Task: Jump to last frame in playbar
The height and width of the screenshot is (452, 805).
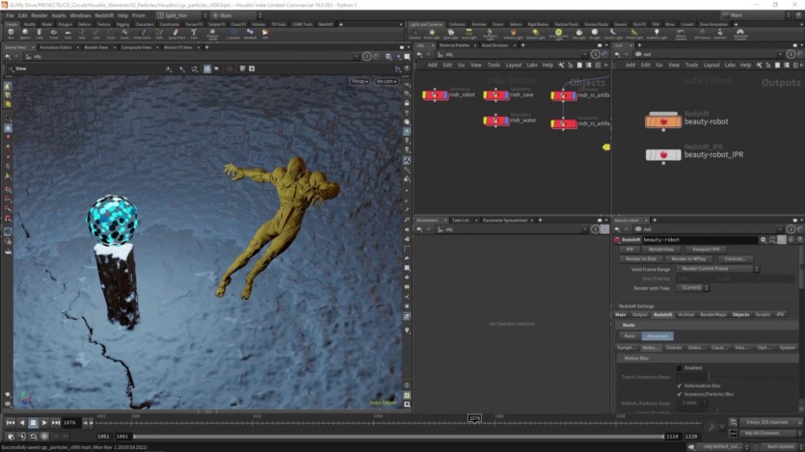Action: tap(56, 423)
